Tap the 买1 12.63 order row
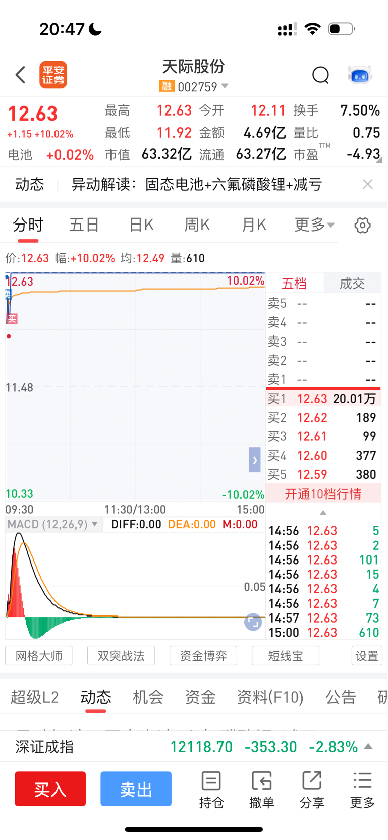388x840 pixels. [323, 399]
